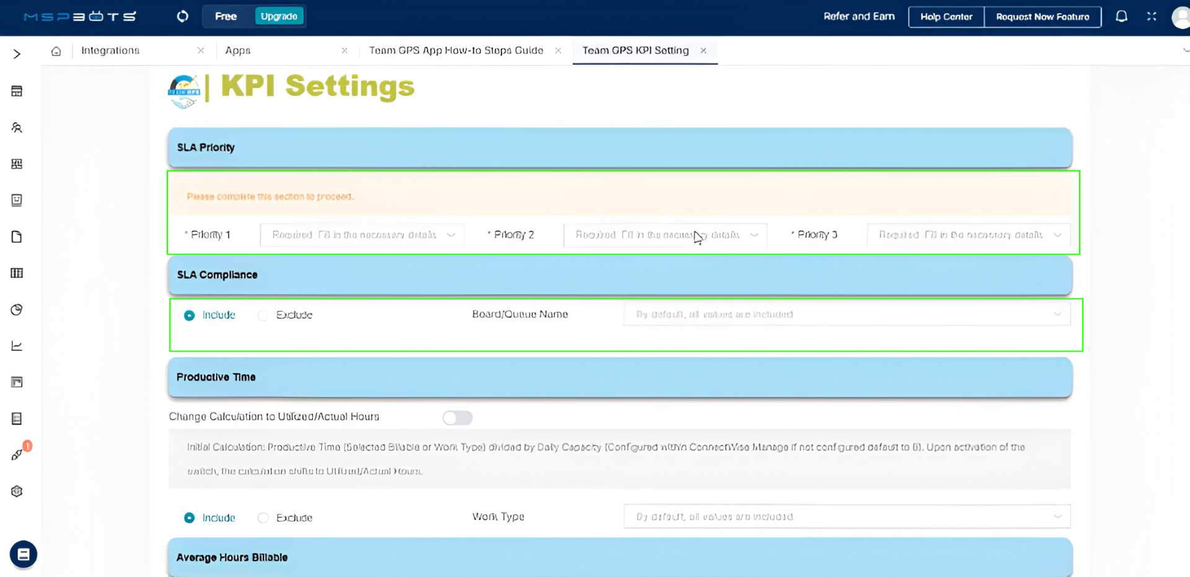1190x577 pixels.
Task: Click the 'Change Calculation to Utilized/Actual Hours' label
Action: click(274, 417)
